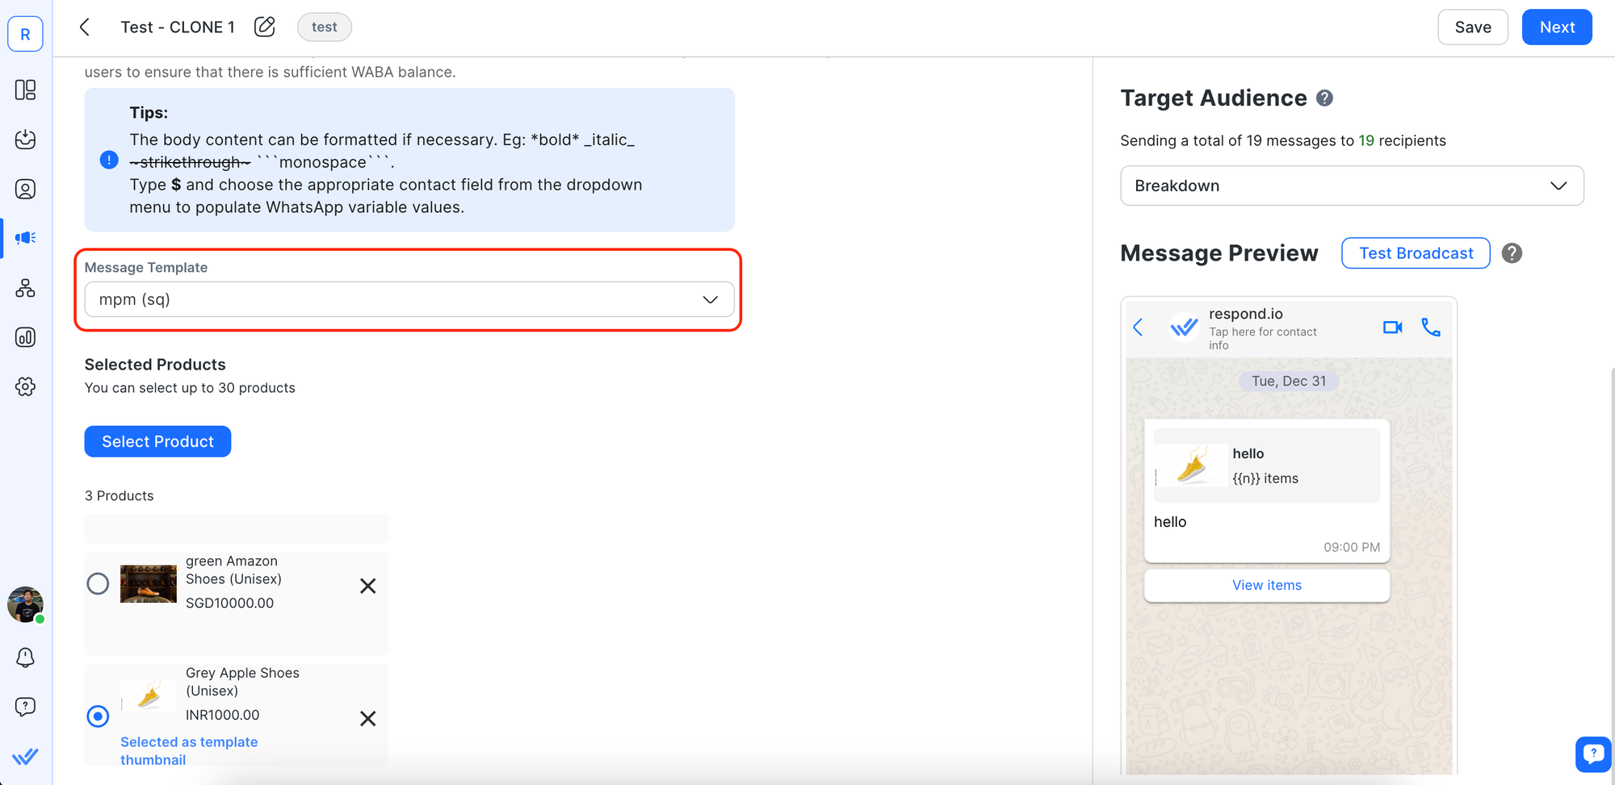
Task: Open the Message Template dropdown
Action: coord(409,299)
